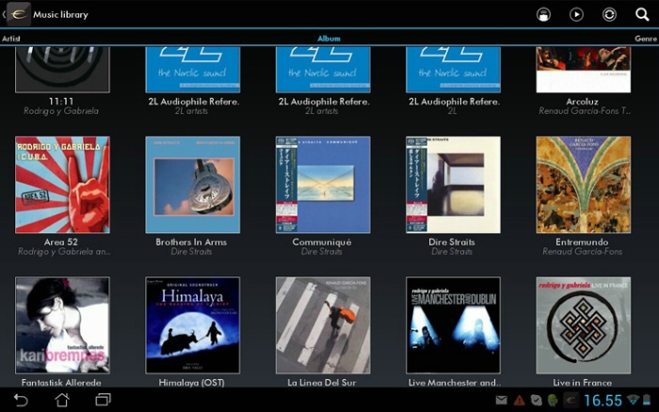Open the Area 52 album cover
Screen dimensions: 659x412
(63, 184)
